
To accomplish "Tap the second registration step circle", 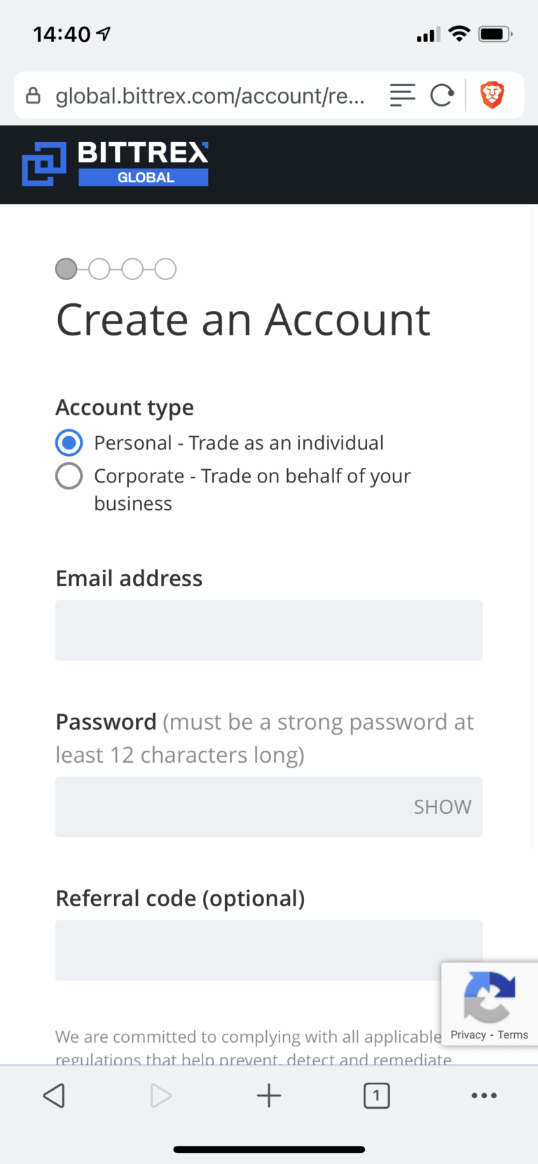I will [x=99, y=269].
